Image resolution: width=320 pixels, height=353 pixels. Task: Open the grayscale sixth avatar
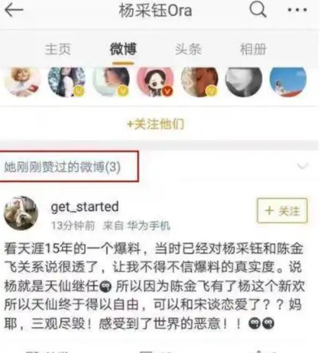point(244,81)
